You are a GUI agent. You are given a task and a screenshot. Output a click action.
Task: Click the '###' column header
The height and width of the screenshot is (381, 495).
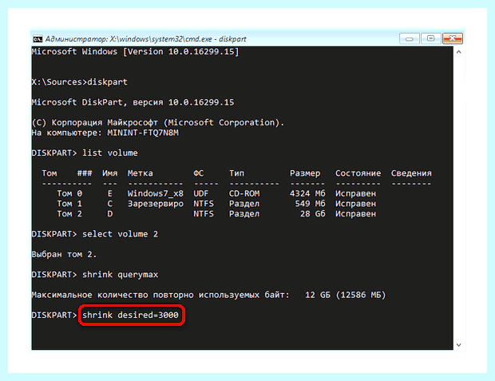click(x=85, y=173)
